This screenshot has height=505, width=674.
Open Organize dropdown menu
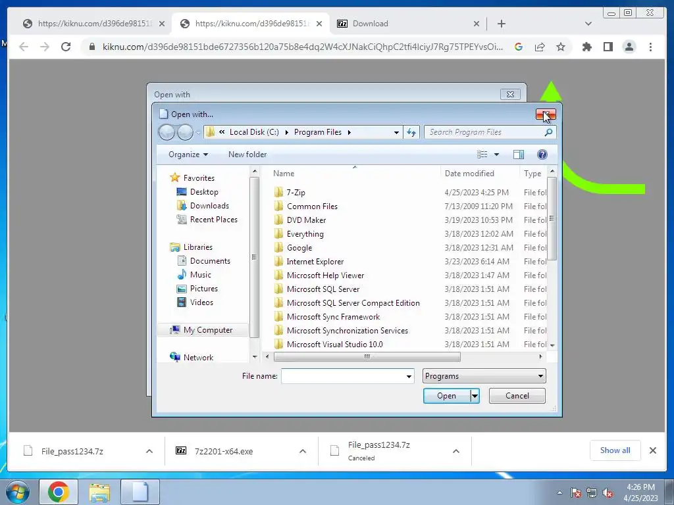point(188,155)
